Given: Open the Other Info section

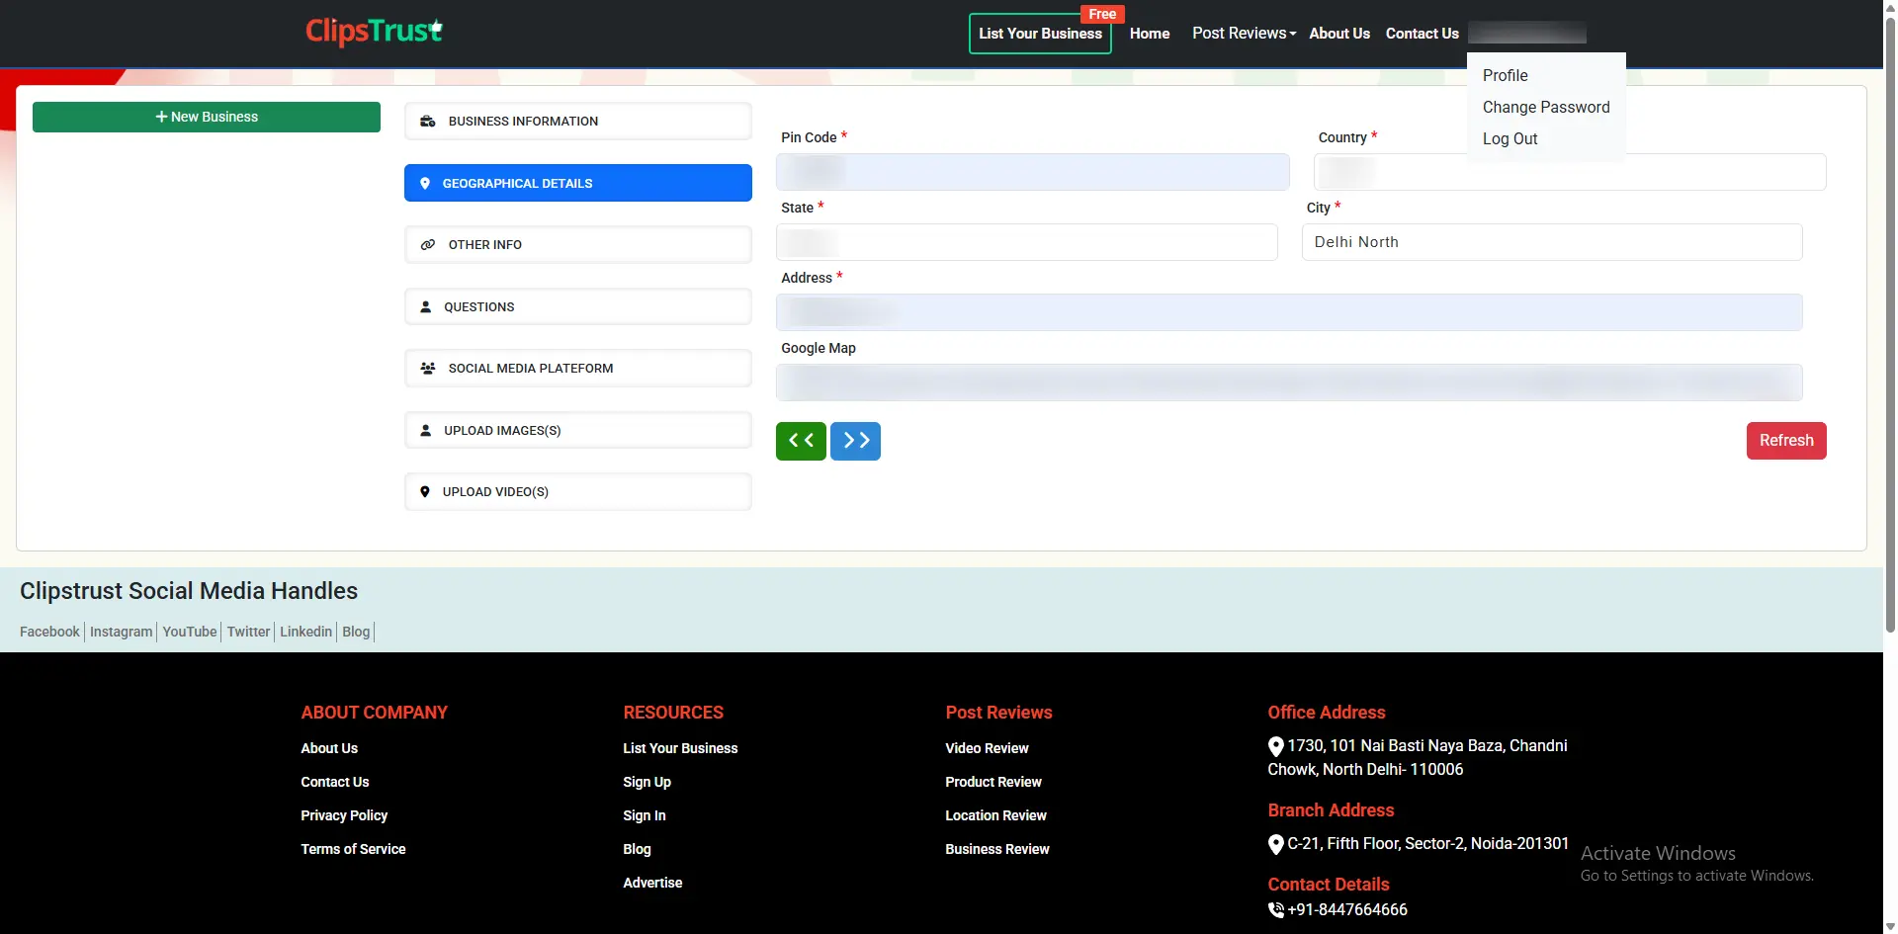Looking at the screenshot, I should pos(578,244).
